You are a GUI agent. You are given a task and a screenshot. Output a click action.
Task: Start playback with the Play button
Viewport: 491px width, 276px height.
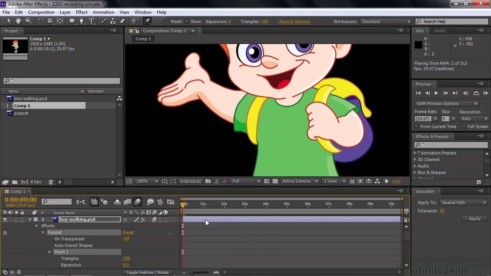tap(436, 93)
